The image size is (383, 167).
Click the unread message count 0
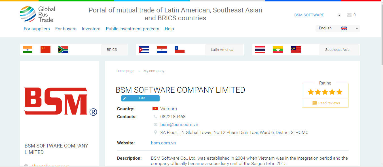tap(355, 15)
